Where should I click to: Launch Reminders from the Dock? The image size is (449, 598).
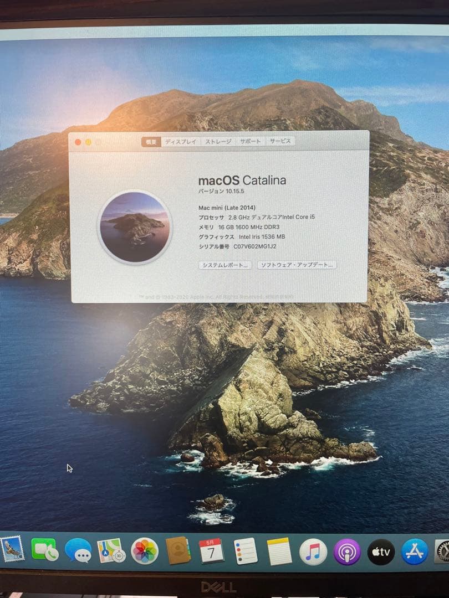pos(245,551)
